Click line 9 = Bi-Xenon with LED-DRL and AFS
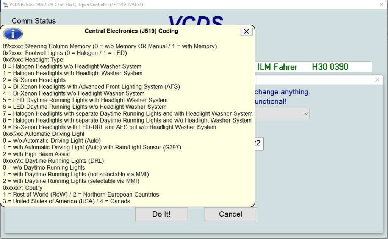This screenshot has width=388, height=239. [110, 127]
